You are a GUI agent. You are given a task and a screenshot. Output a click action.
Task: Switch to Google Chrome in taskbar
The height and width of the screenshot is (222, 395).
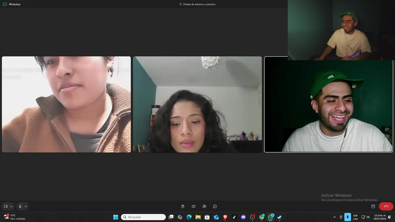pyautogui.click(x=262, y=217)
